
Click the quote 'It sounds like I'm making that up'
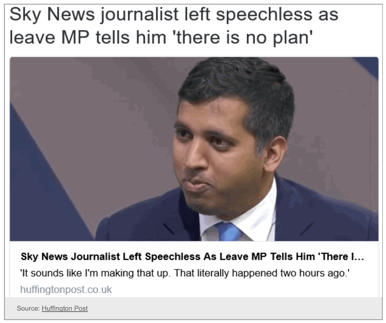tap(95, 273)
